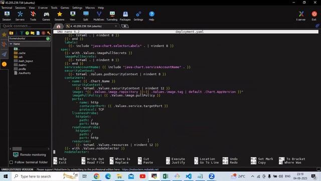Click the 'readinessProbe:' line
The height and width of the screenshot is (181, 321).
86,127
